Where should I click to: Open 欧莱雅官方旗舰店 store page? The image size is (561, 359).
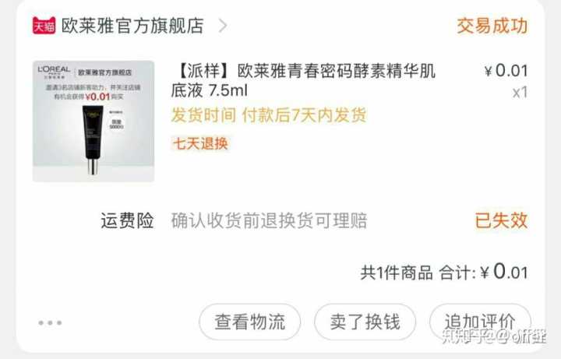click(132, 26)
